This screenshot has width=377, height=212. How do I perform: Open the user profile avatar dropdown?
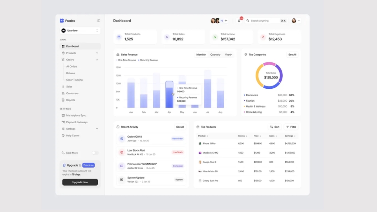pyautogui.click(x=295, y=21)
